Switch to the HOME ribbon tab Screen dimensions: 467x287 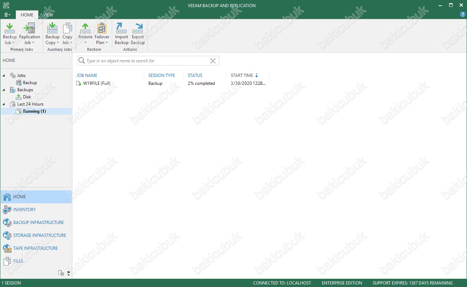click(27, 15)
